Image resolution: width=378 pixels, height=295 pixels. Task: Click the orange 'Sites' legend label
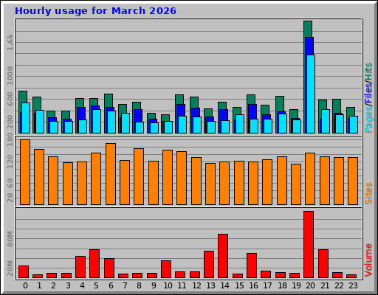tap(368, 193)
